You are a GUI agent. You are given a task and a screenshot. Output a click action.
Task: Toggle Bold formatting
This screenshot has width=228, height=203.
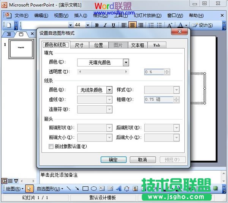click(97, 25)
